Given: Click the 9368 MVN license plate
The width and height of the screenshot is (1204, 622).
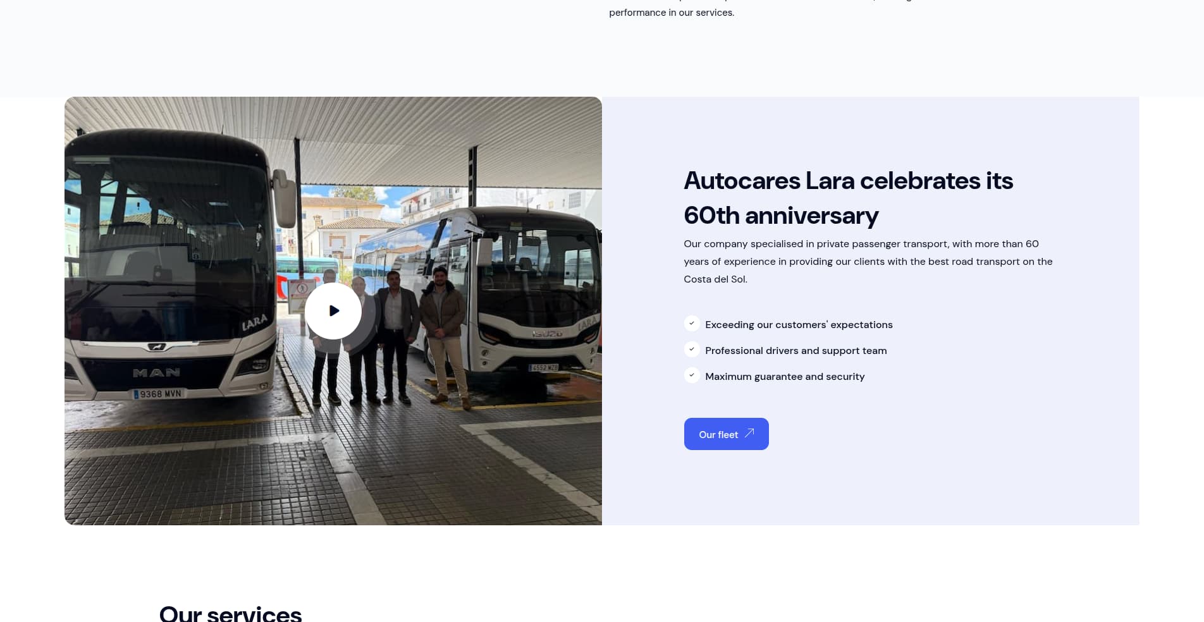Looking at the screenshot, I should click(x=159, y=394).
